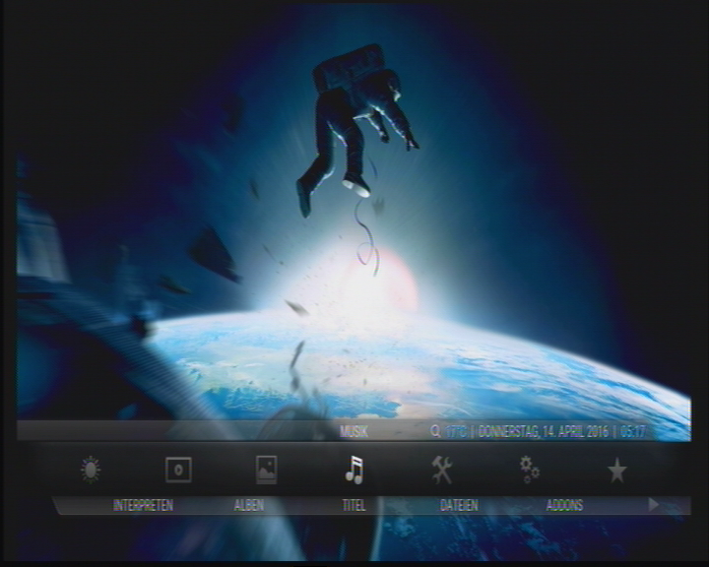Screen dimensions: 709x567
Task: Select the Music note icon
Action: 354,470
